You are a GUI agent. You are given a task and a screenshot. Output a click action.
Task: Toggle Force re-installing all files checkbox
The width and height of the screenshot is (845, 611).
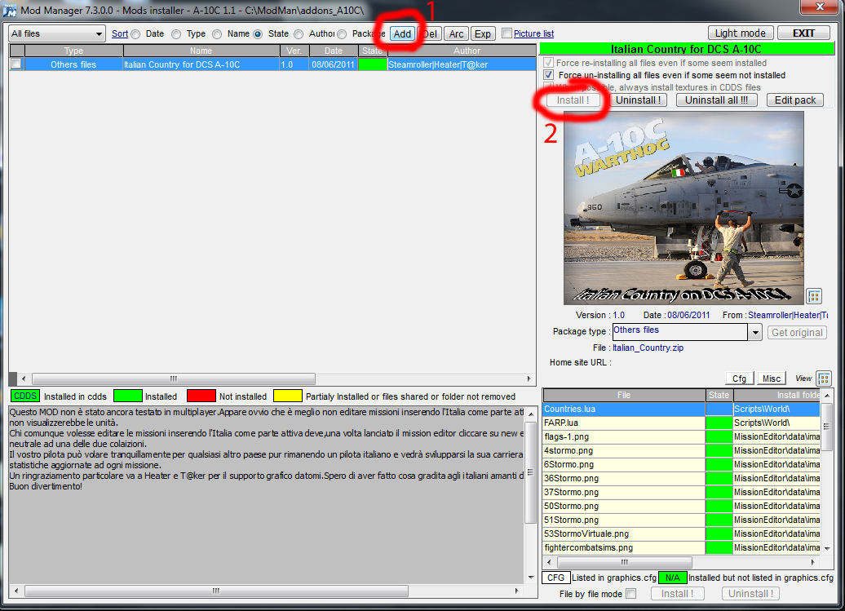tap(549, 63)
